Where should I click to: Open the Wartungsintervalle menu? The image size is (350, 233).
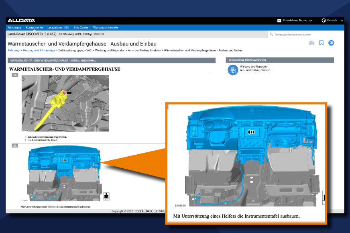105,27
